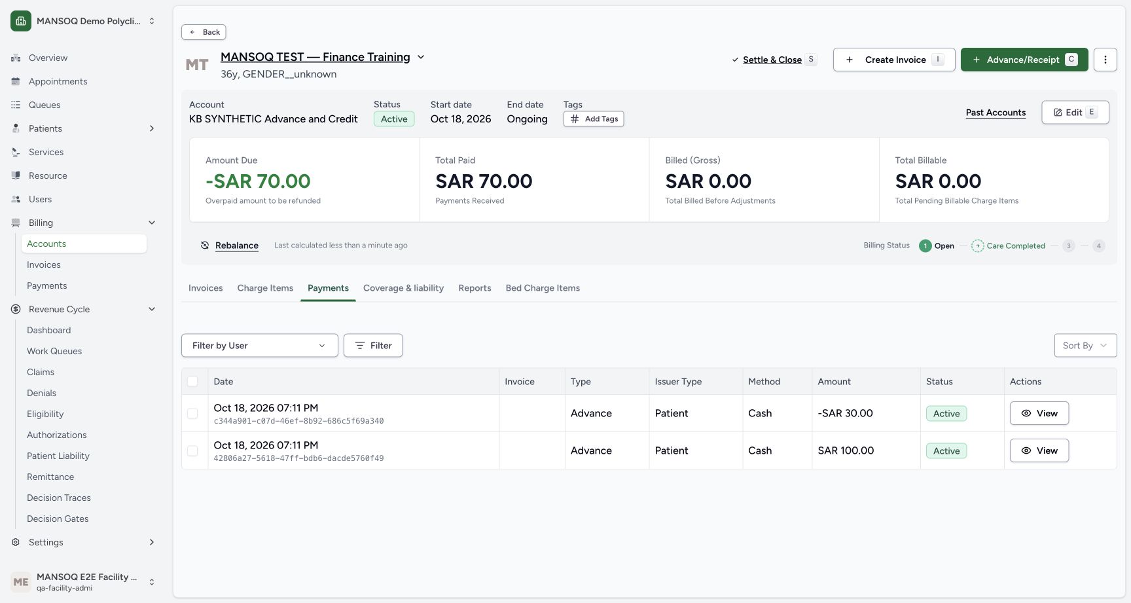Expand the Patients sidebar section
This screenshot has height=603, width=1131.
tap(152, 128)
